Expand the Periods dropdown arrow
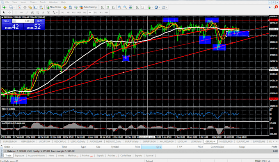Viewport: 279px width, 162px height. (159, 7)
